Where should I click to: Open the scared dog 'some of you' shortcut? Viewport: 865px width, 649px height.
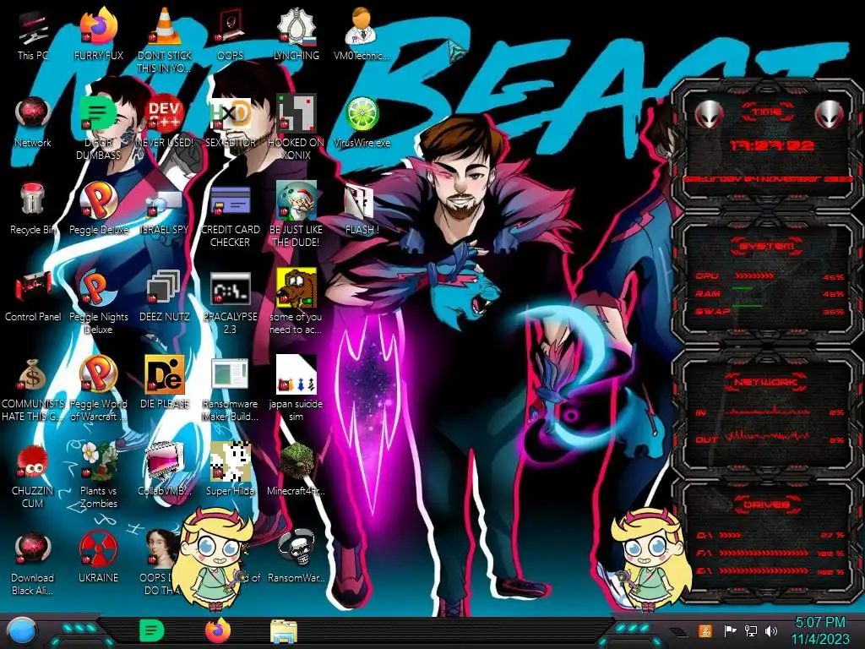point(296,303)
